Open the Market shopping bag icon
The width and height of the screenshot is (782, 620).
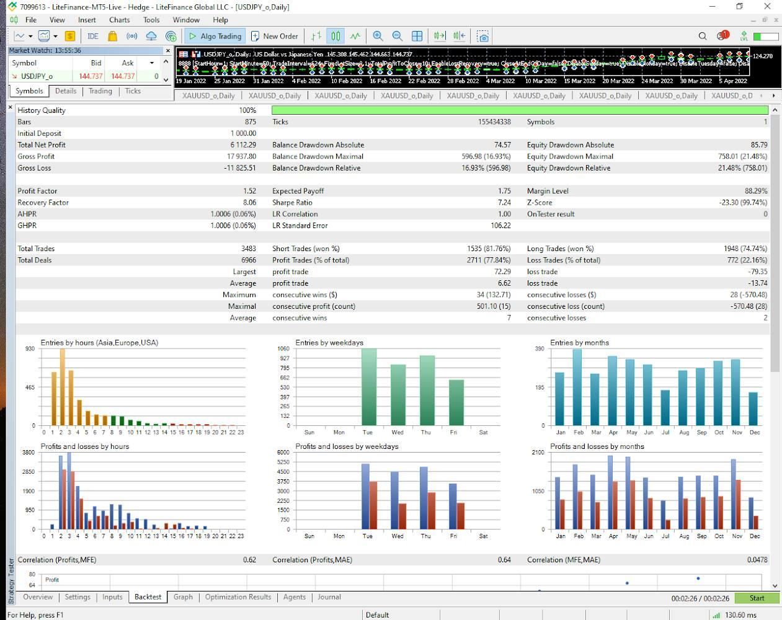pyautogui.click(x=112, y=36)
